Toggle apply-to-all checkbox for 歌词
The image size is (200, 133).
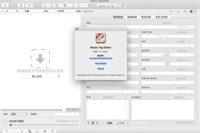pos(101,97)
